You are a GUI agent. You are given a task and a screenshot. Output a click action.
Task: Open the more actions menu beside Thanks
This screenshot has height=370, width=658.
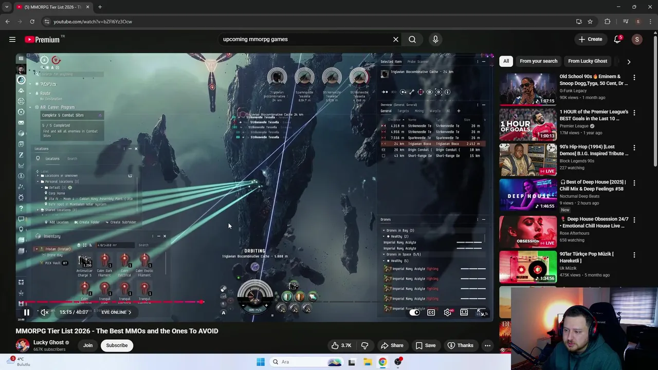tap(487, 345)
